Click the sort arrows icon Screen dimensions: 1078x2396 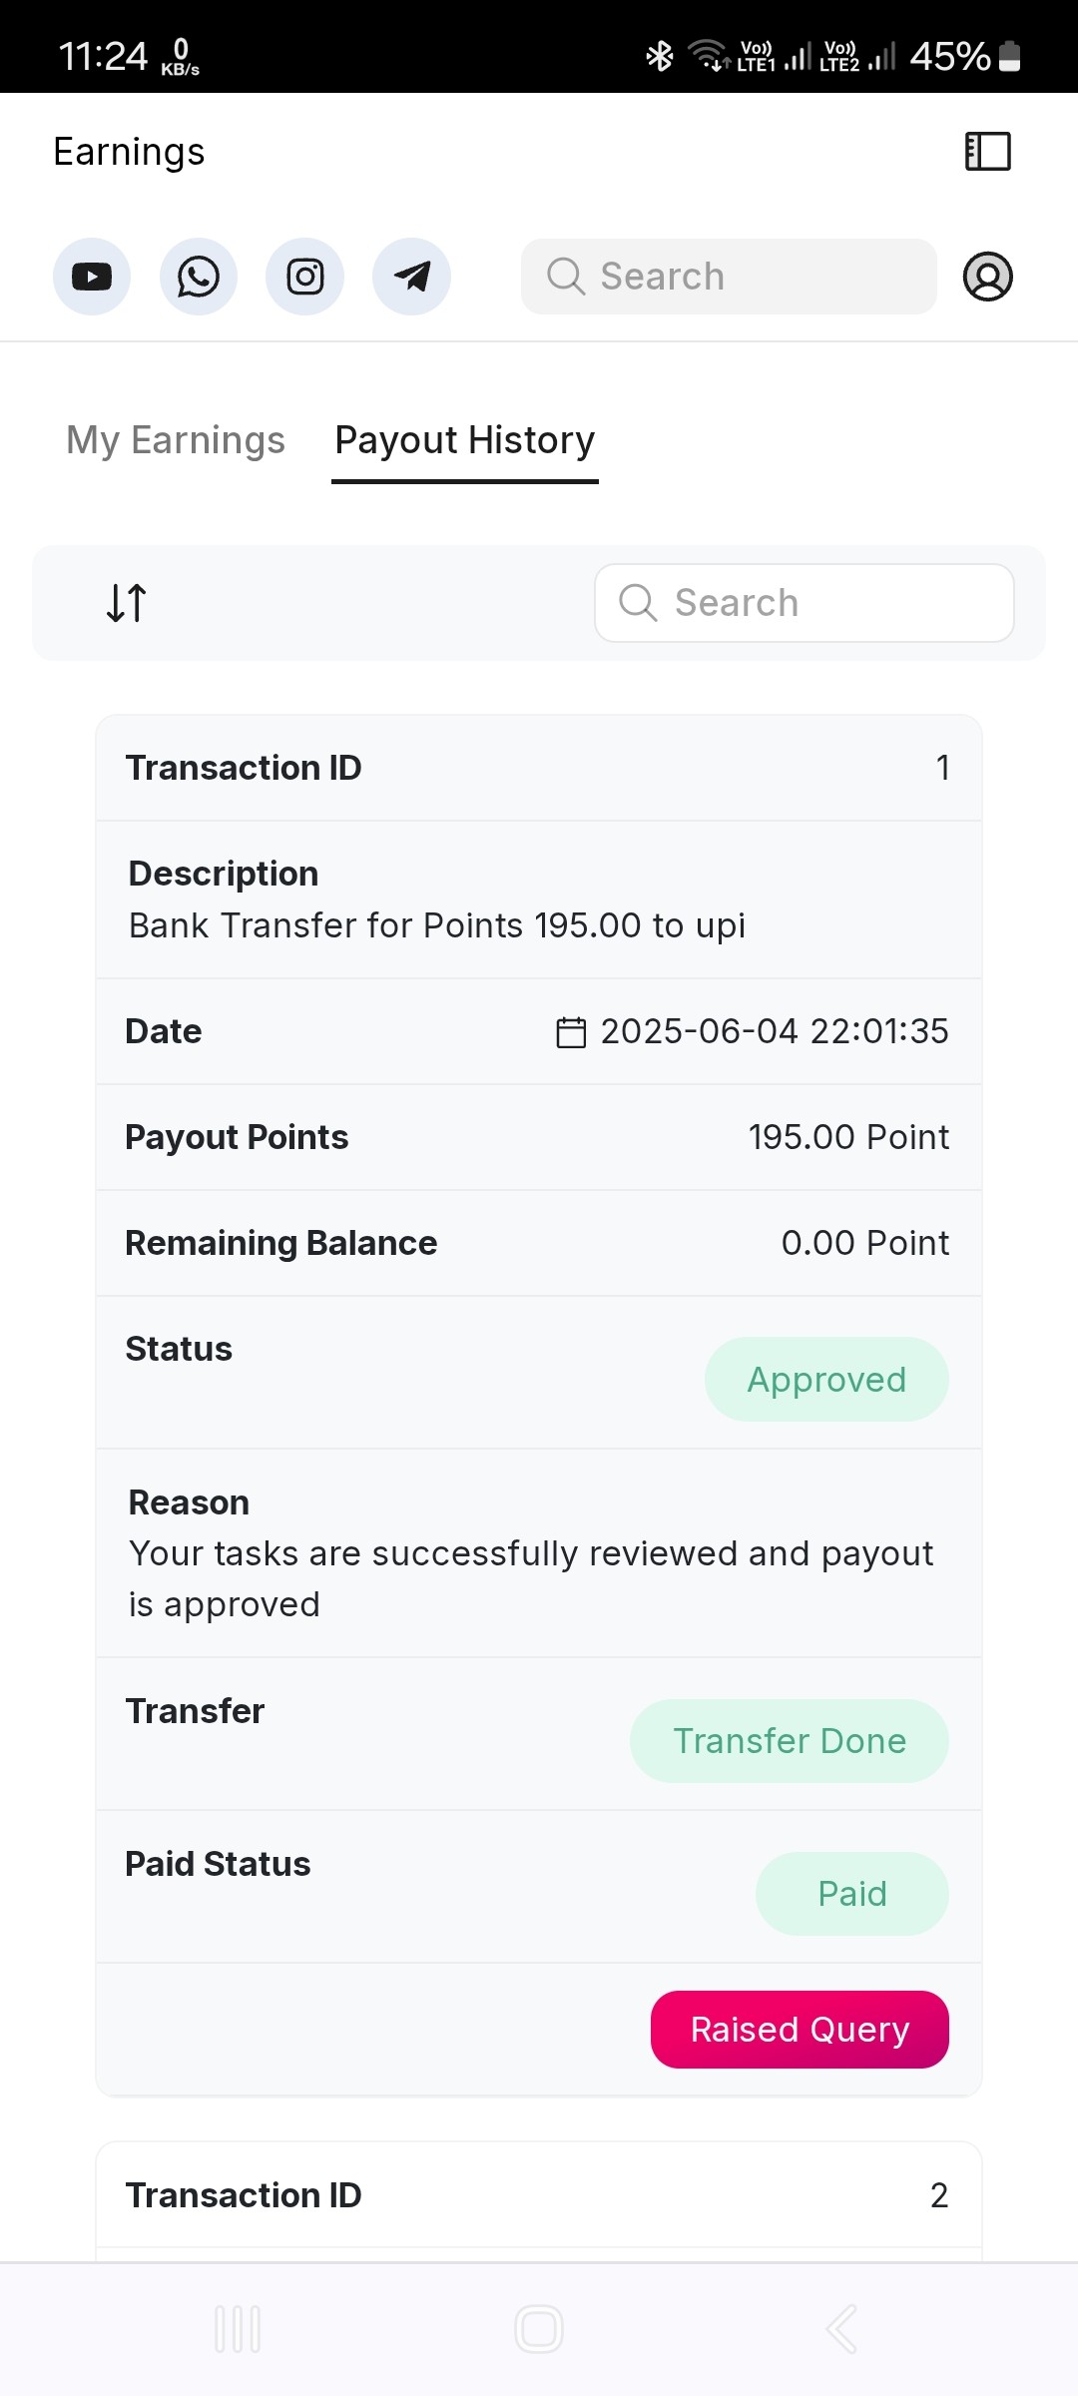point(127,603)
